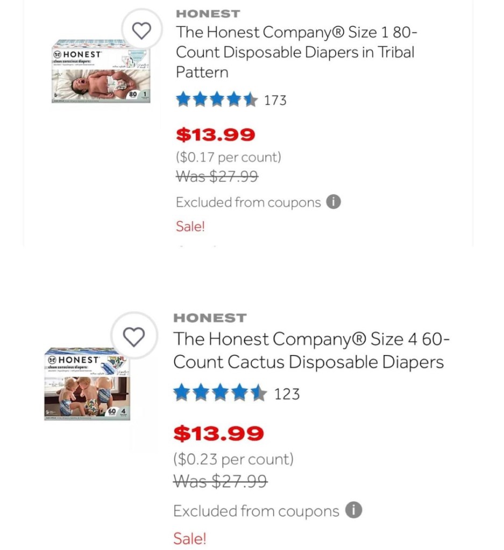
Task: Click 'Excluded from coupons' text for Size 4 diapers
Action: (x=256, y=511)
